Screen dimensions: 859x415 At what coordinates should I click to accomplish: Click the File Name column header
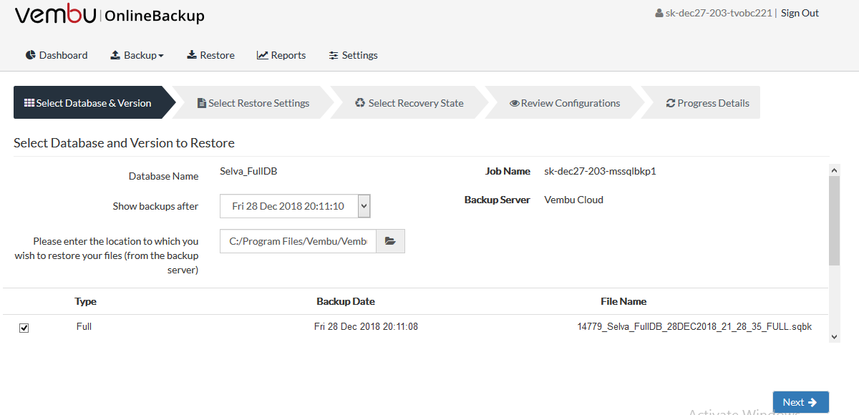(x=623, y=301)
